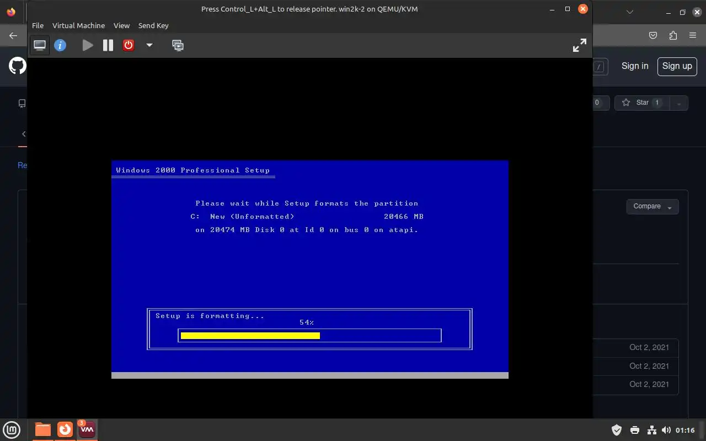Image resolution: width=706 pixels, height=441 pixels.
Task: Open the Compare dropdown on GitHub
Action: coord(652,207)
